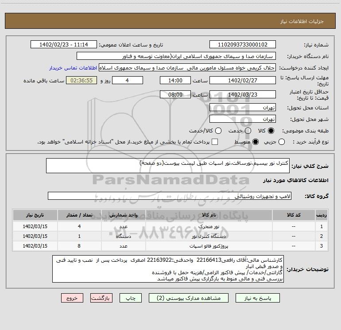Click the 'چاپ' print button
Viewport: 341px width, 330px height.
131,298
